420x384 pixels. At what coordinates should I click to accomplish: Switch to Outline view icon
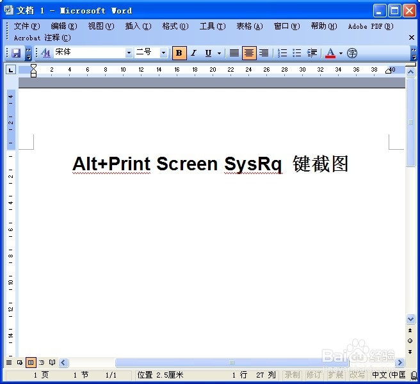pyautogui.click(x=42, y=363)
